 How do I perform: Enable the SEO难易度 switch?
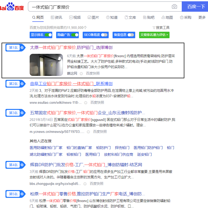tap(104, 35)
